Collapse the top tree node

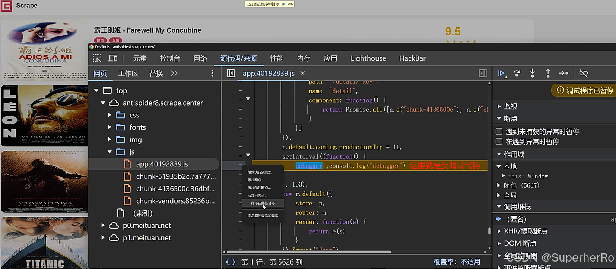(x=96, y=90)
